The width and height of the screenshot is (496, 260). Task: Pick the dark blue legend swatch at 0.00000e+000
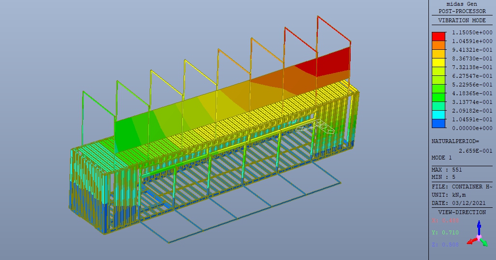pos(439,124)
